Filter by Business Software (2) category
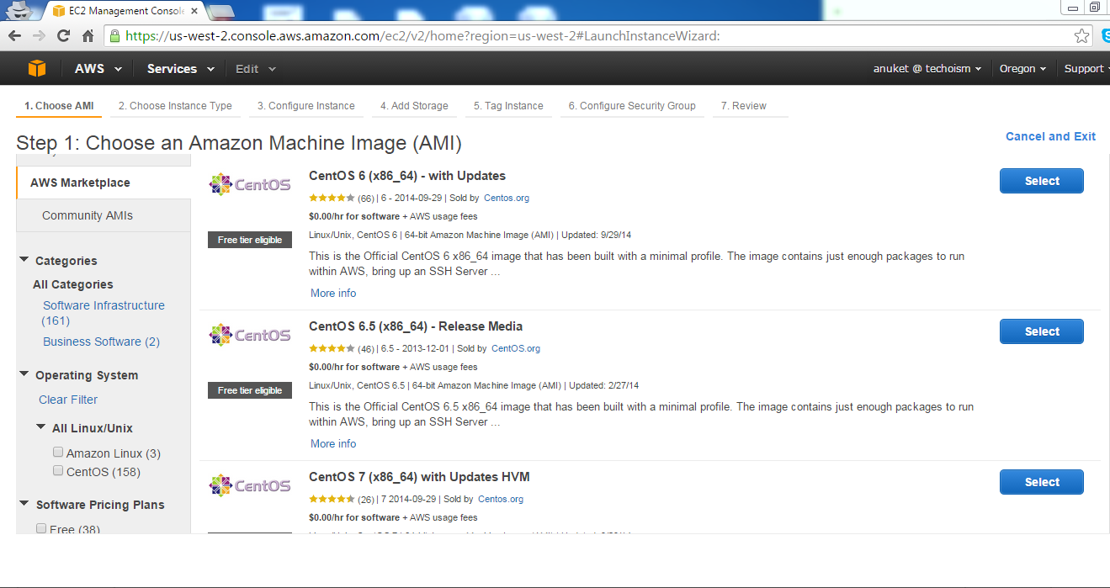The width and height of the screenshot is (1110, 588). click(101, 342)
